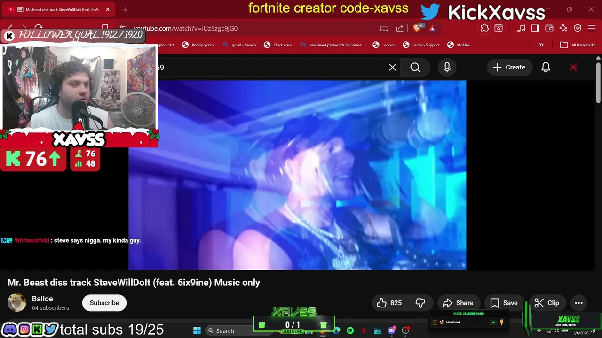This screenshot has width=602, height=338.
Task: Open the Brave Rewards triangle icon
Action: point(432,29)
